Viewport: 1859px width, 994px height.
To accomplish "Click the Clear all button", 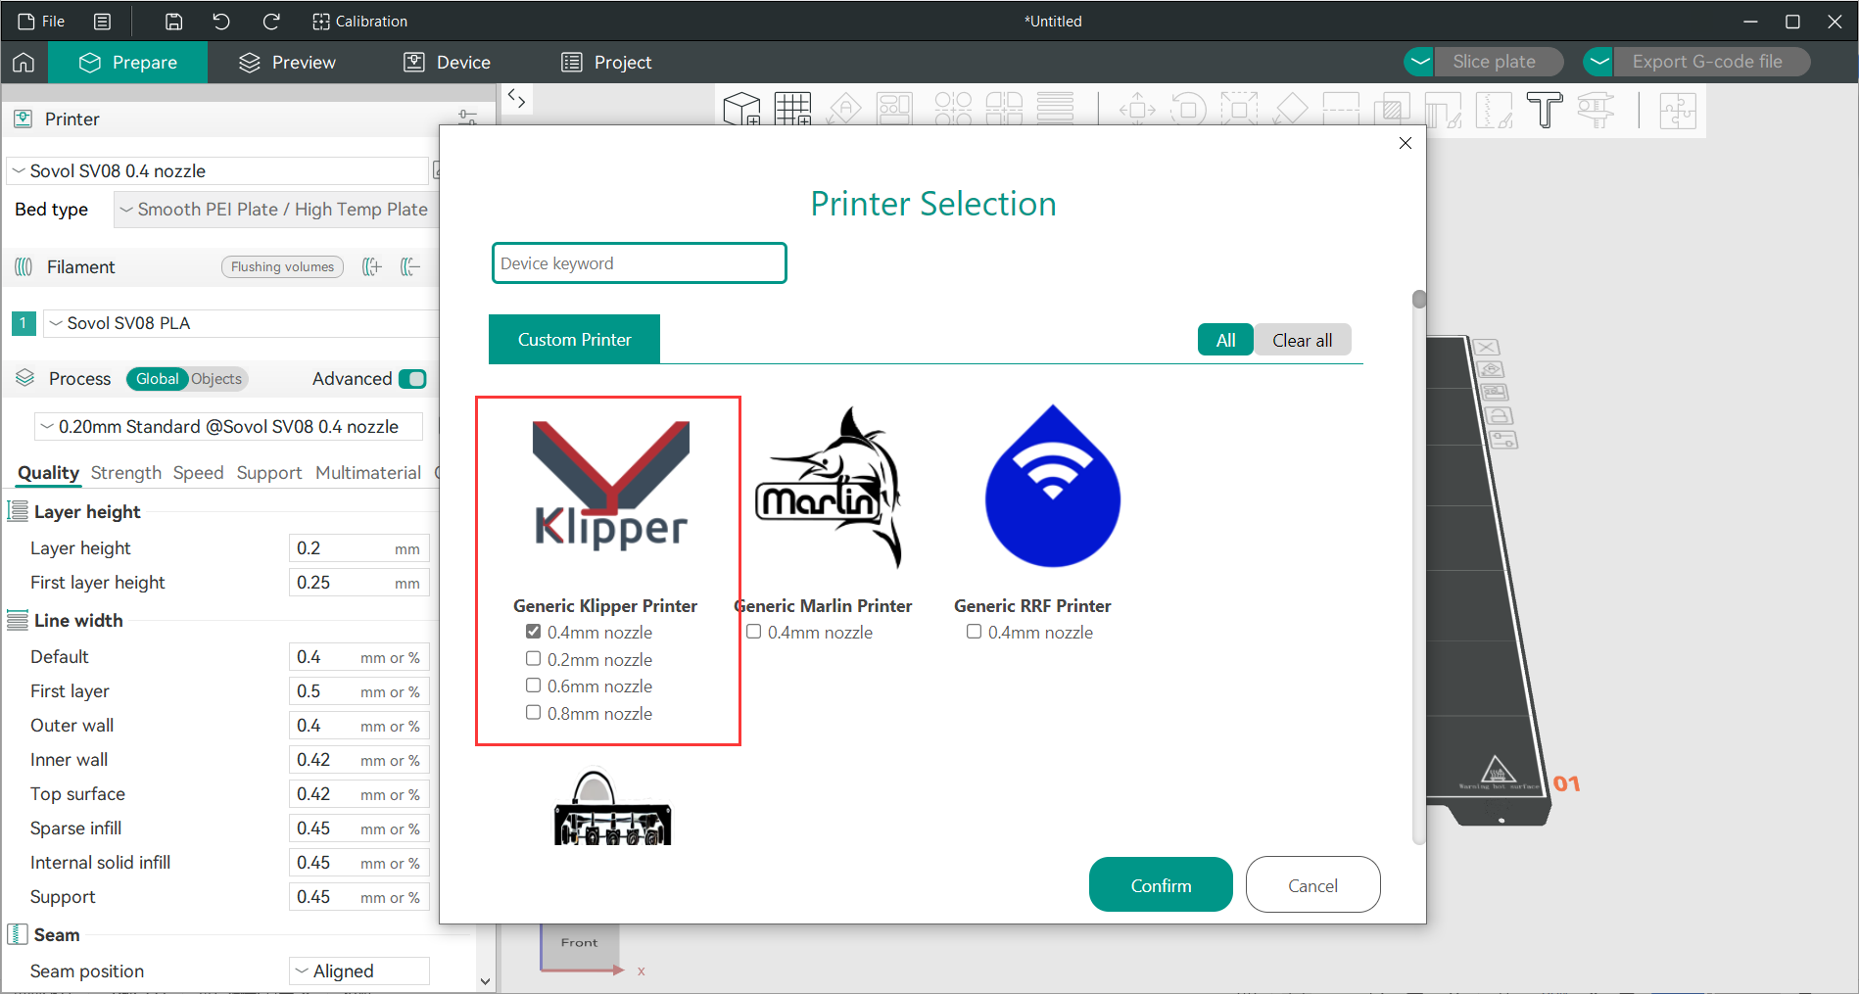I will pos(1303,339).
